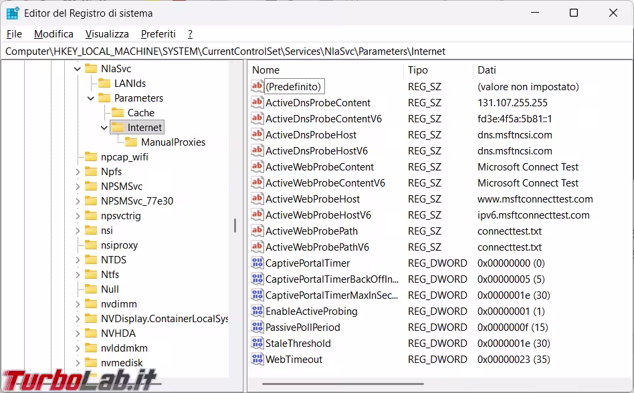Image resolution: width=634 pixels, height=393 pixels.
Task: Select the NVDisplay.ContainerLocalSys folder icon
Action: pyautogui.click(x=91, y=319)
